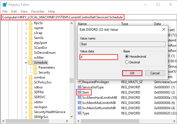Click the RequiredPrivileges string value icon
The height and width of the screenshot is (124, 177).
click(79, 82)
